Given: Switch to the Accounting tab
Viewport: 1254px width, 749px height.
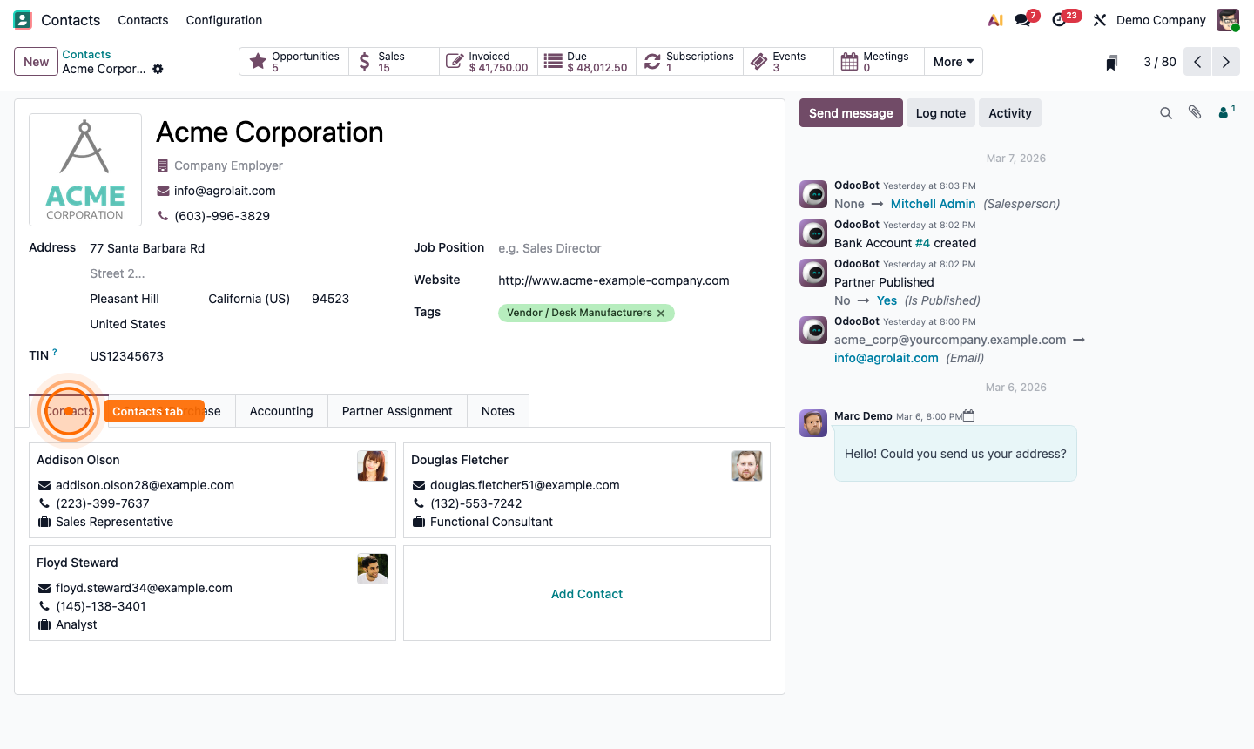Looking at the screenshot, I should pyautogui.click(x=280, y=410).
